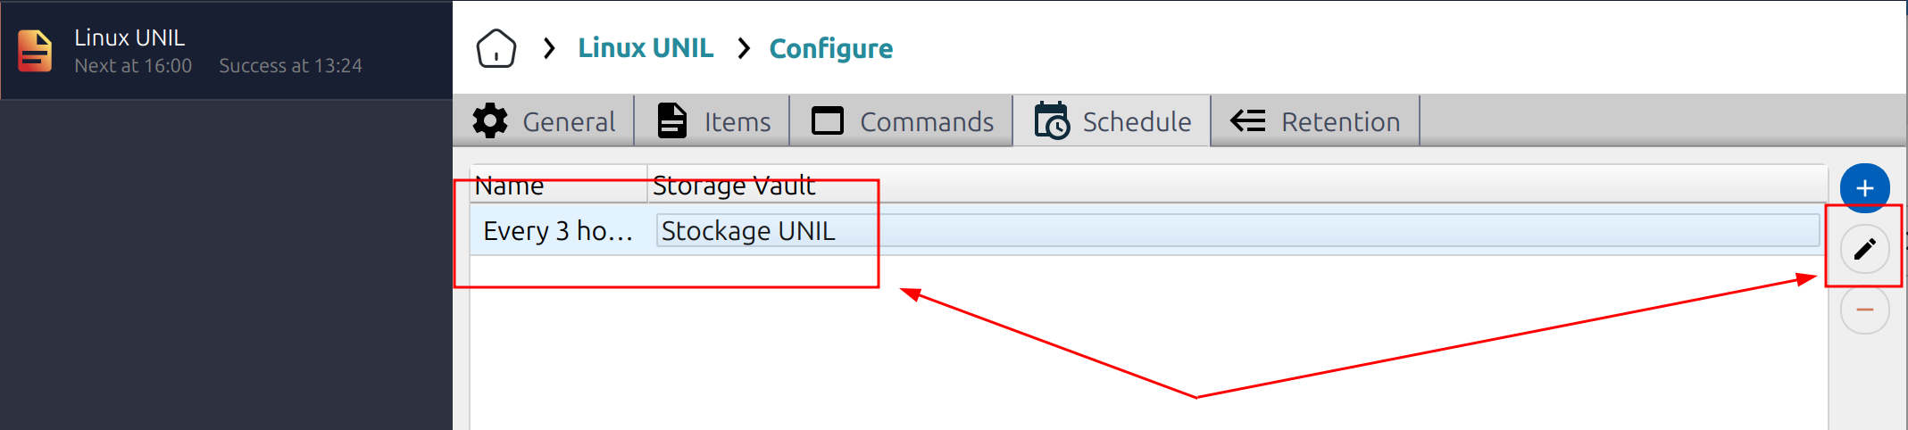The width and height of the screenshot is (1908, 430).
Task: Click the first breadcrumb chevron separator
Action: (549, 48)
